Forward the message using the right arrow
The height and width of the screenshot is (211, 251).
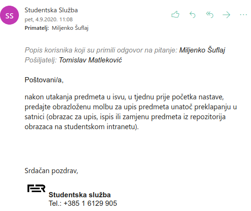click(x=226, y=15)
